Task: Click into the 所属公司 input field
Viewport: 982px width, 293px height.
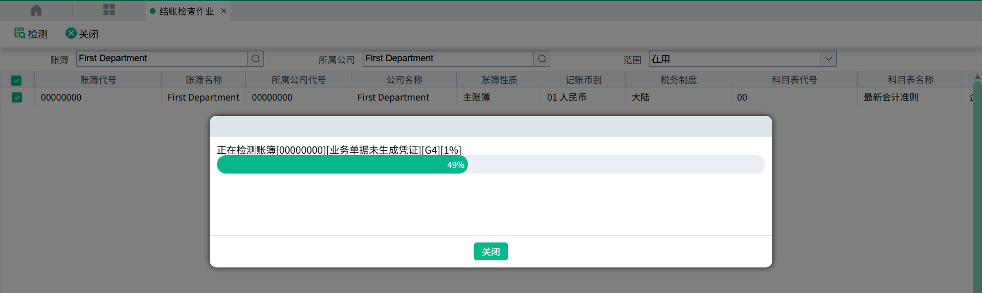Action: tap(448, 59)
